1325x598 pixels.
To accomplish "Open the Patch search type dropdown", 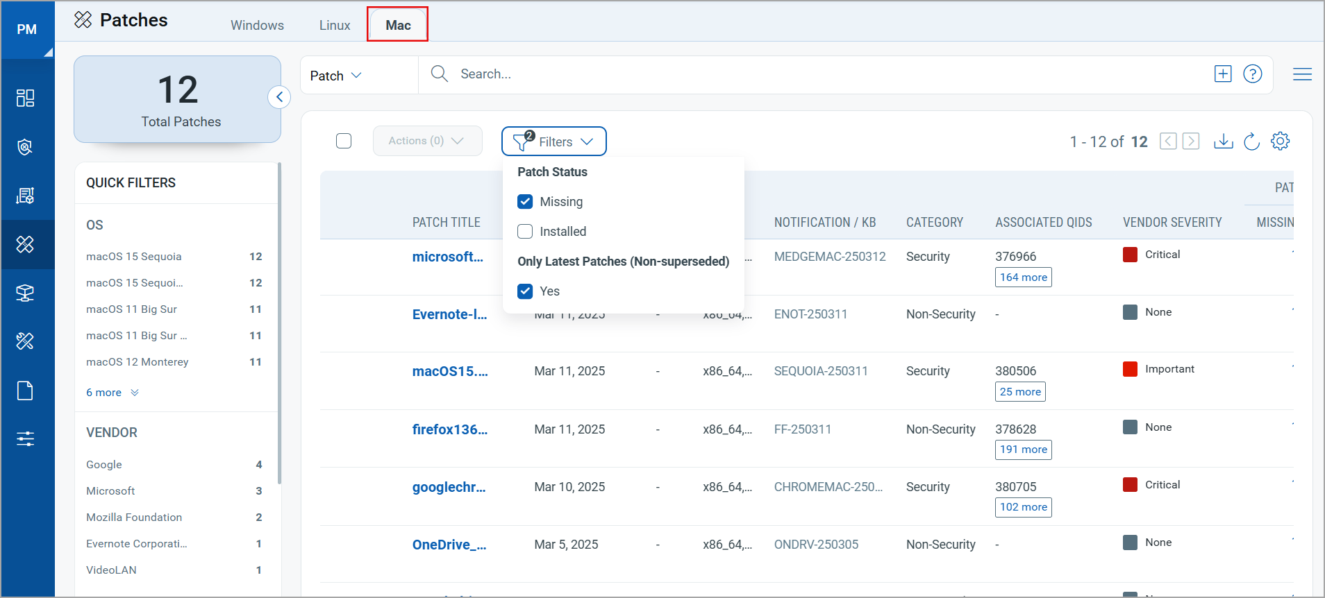I will pyautogui.click(x=336, y=76).
